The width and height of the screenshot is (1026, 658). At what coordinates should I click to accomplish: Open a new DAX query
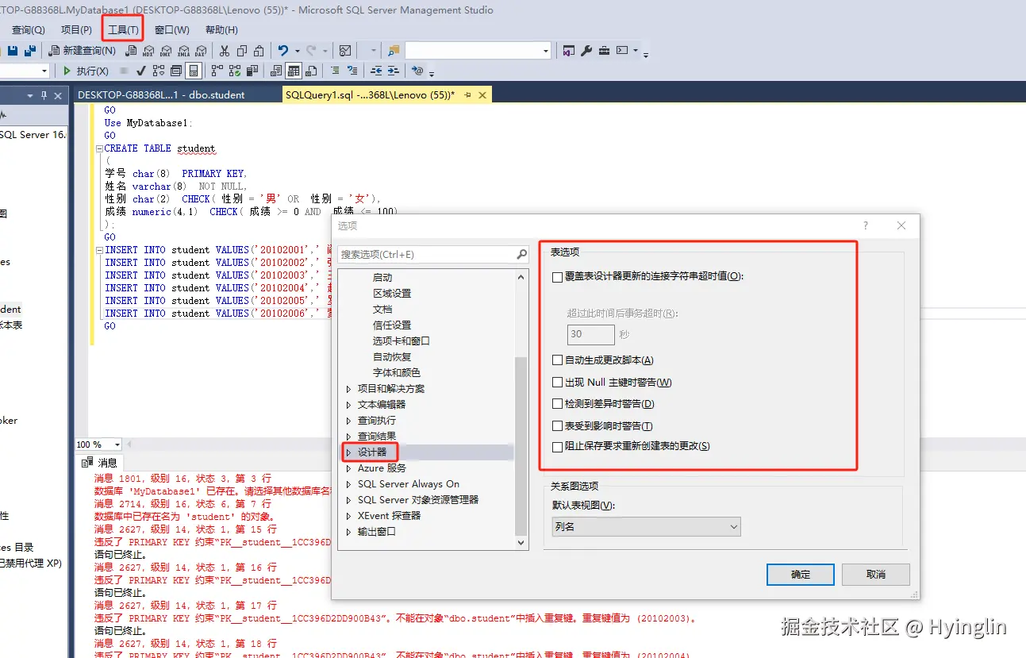pos(201,50)
